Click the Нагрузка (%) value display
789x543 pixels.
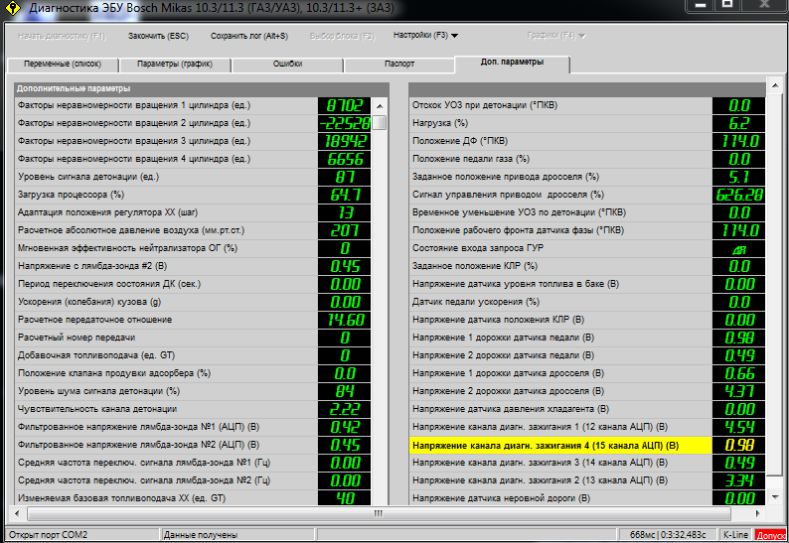coord(738,123)
